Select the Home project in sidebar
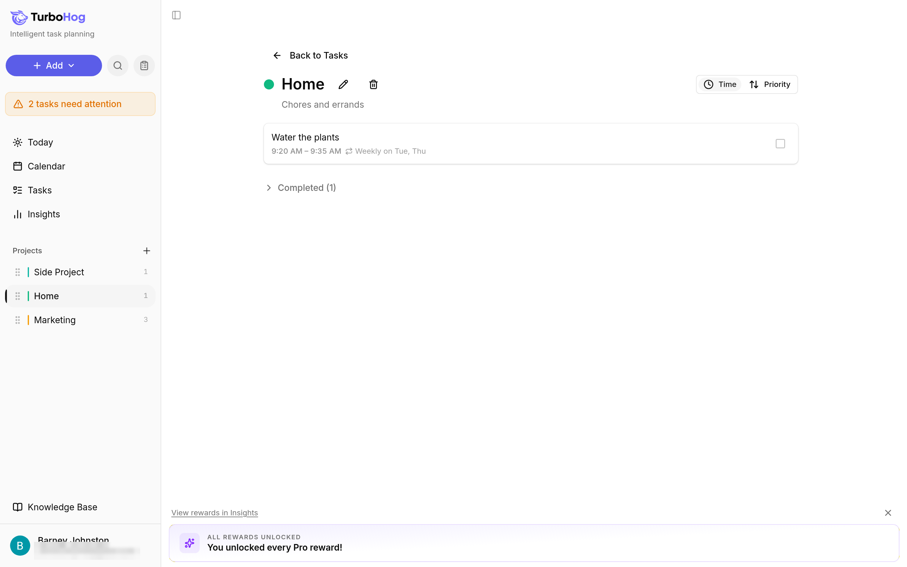The height and width of the screenshot is (567, 907). click(x=80, y=296)
